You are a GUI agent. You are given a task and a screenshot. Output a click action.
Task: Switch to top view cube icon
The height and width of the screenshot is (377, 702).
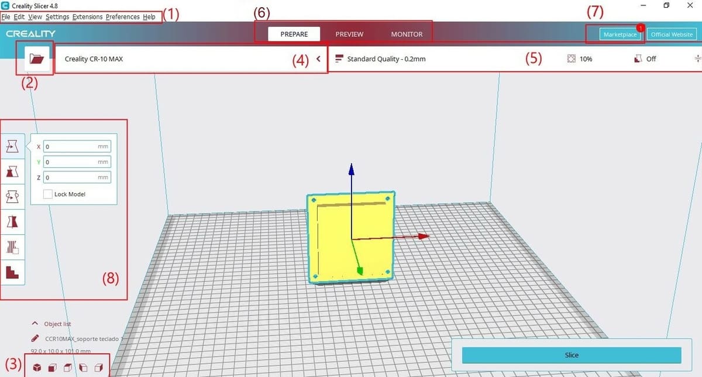(67, 368)
